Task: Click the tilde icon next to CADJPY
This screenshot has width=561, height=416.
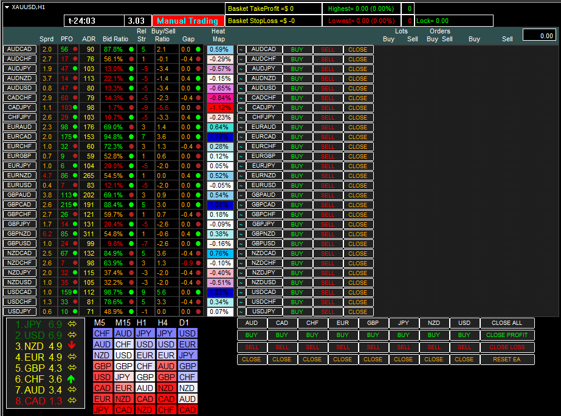Action: (x=241, y=107)
